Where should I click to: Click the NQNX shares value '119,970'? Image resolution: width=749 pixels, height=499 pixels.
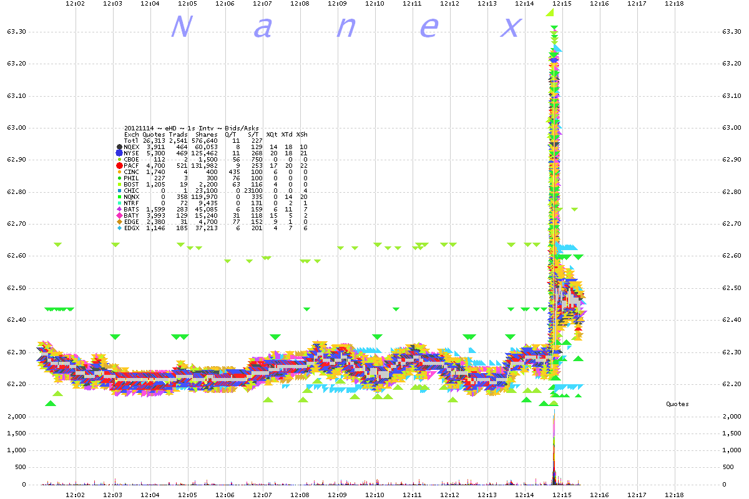click(205, 196)
